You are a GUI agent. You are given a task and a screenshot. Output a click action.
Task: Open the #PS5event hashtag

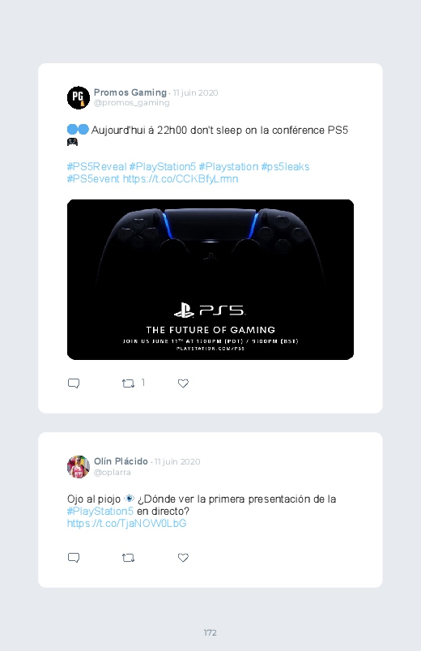93,179
